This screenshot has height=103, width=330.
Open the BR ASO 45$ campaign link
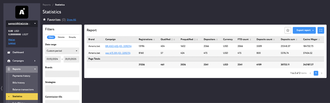point(119,46)
